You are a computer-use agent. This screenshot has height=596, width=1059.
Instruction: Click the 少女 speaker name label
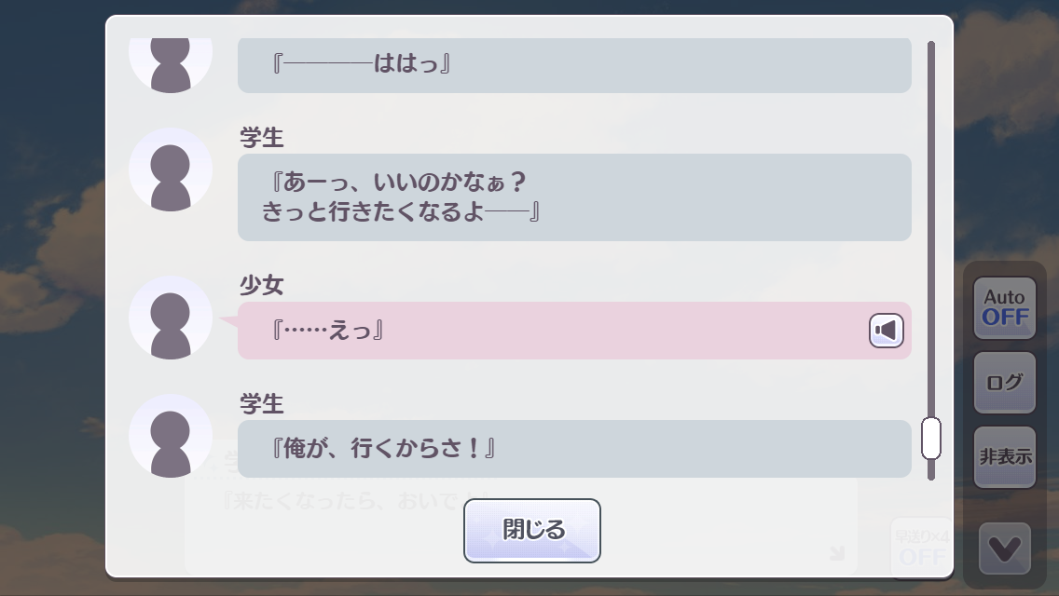pyautogui.click(x=261, y=286)
